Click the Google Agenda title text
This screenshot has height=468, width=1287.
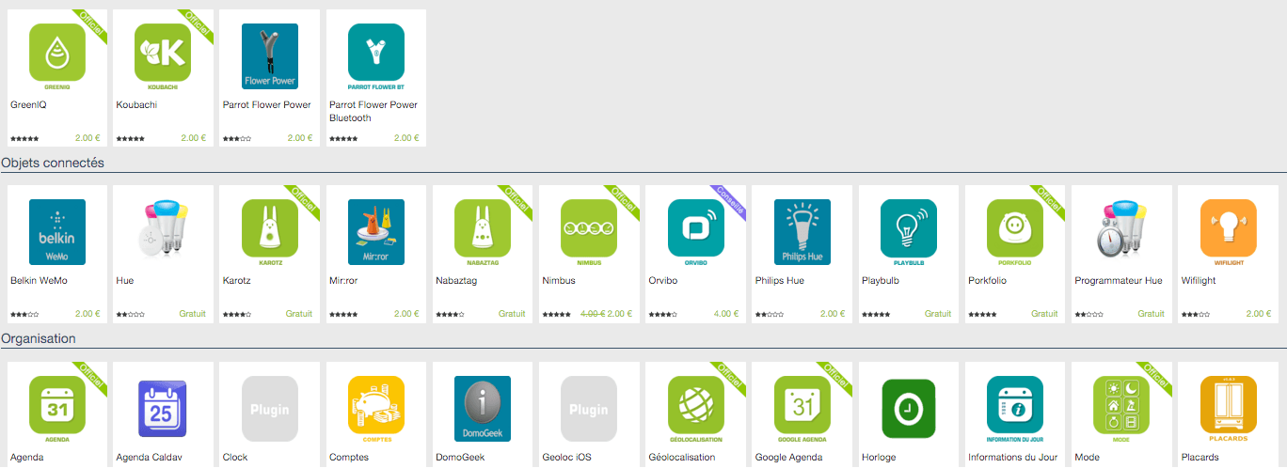tap(788, 458)
